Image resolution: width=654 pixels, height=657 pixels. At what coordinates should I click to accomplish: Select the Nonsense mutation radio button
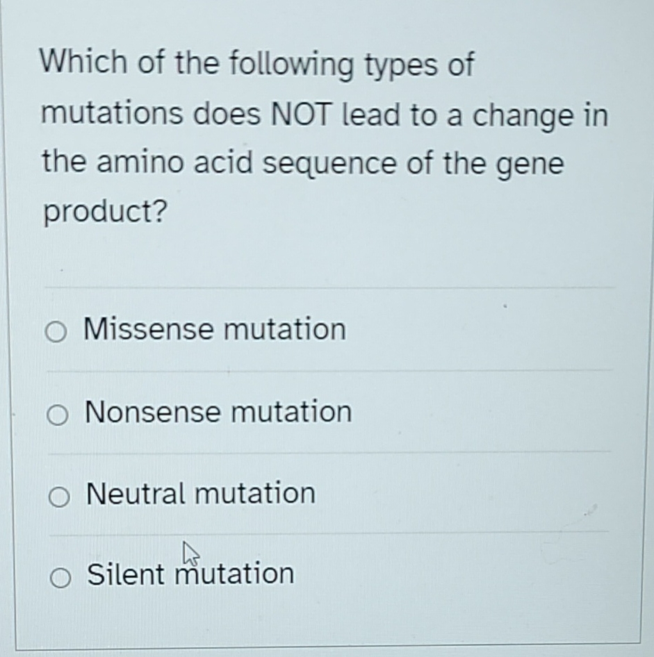pyautogui.click(x=58, y=413)
